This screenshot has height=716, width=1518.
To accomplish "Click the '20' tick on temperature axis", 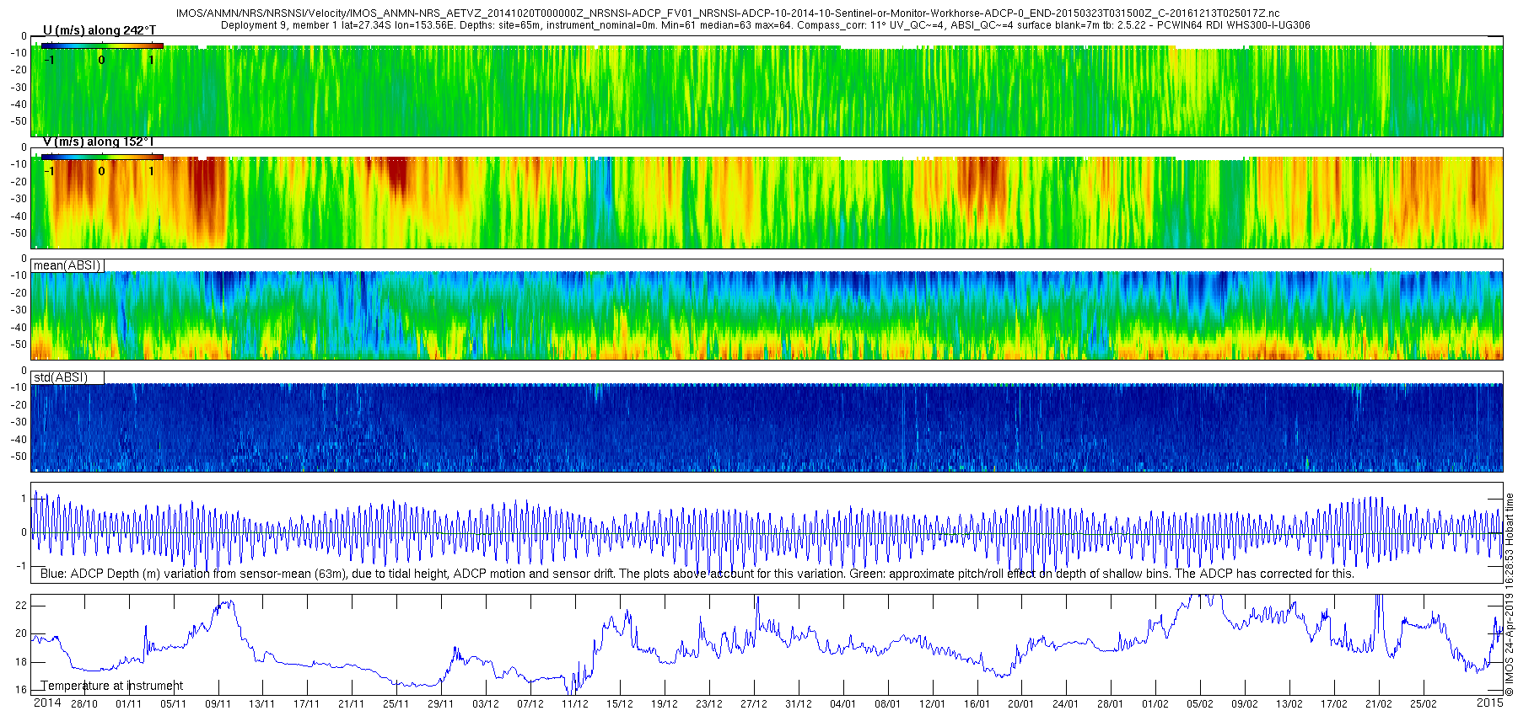I will (21, 633).
